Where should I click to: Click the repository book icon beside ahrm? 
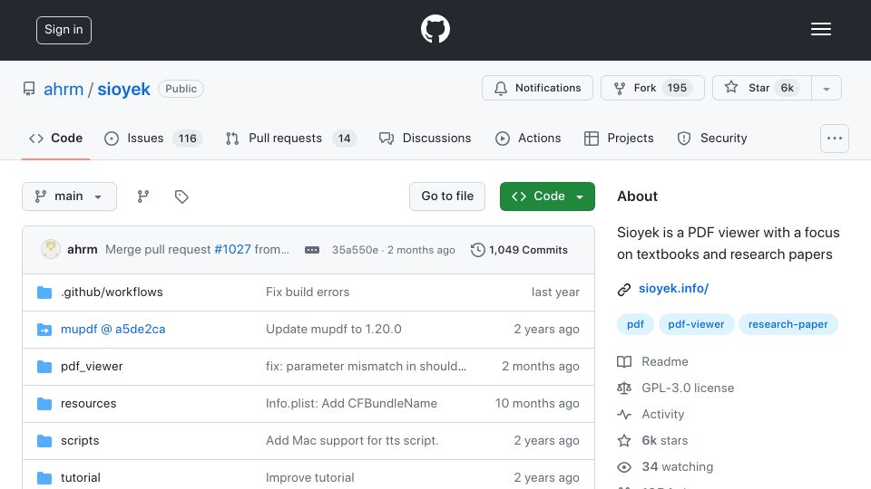click(29, 89)
